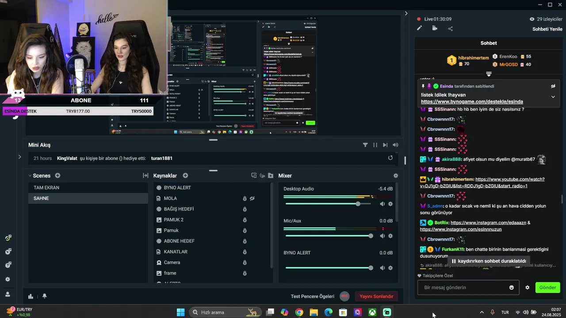
Task: Open emoji picker in chat box
Action: [x=512, y=288]
